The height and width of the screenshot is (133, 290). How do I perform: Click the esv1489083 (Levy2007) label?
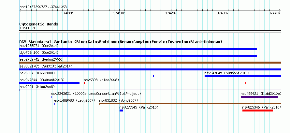75,100
